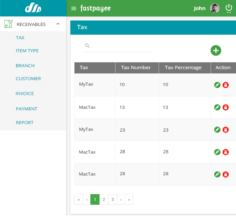Open the Item Type menu entry
The height and width of the screenshot is (216, 236).
27,51
